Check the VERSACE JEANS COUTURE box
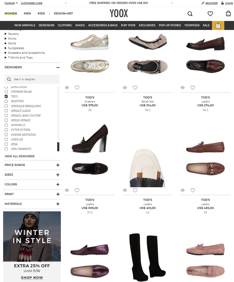Image resolution: width=234 pixels, height=282 pixels. [6, 115]
